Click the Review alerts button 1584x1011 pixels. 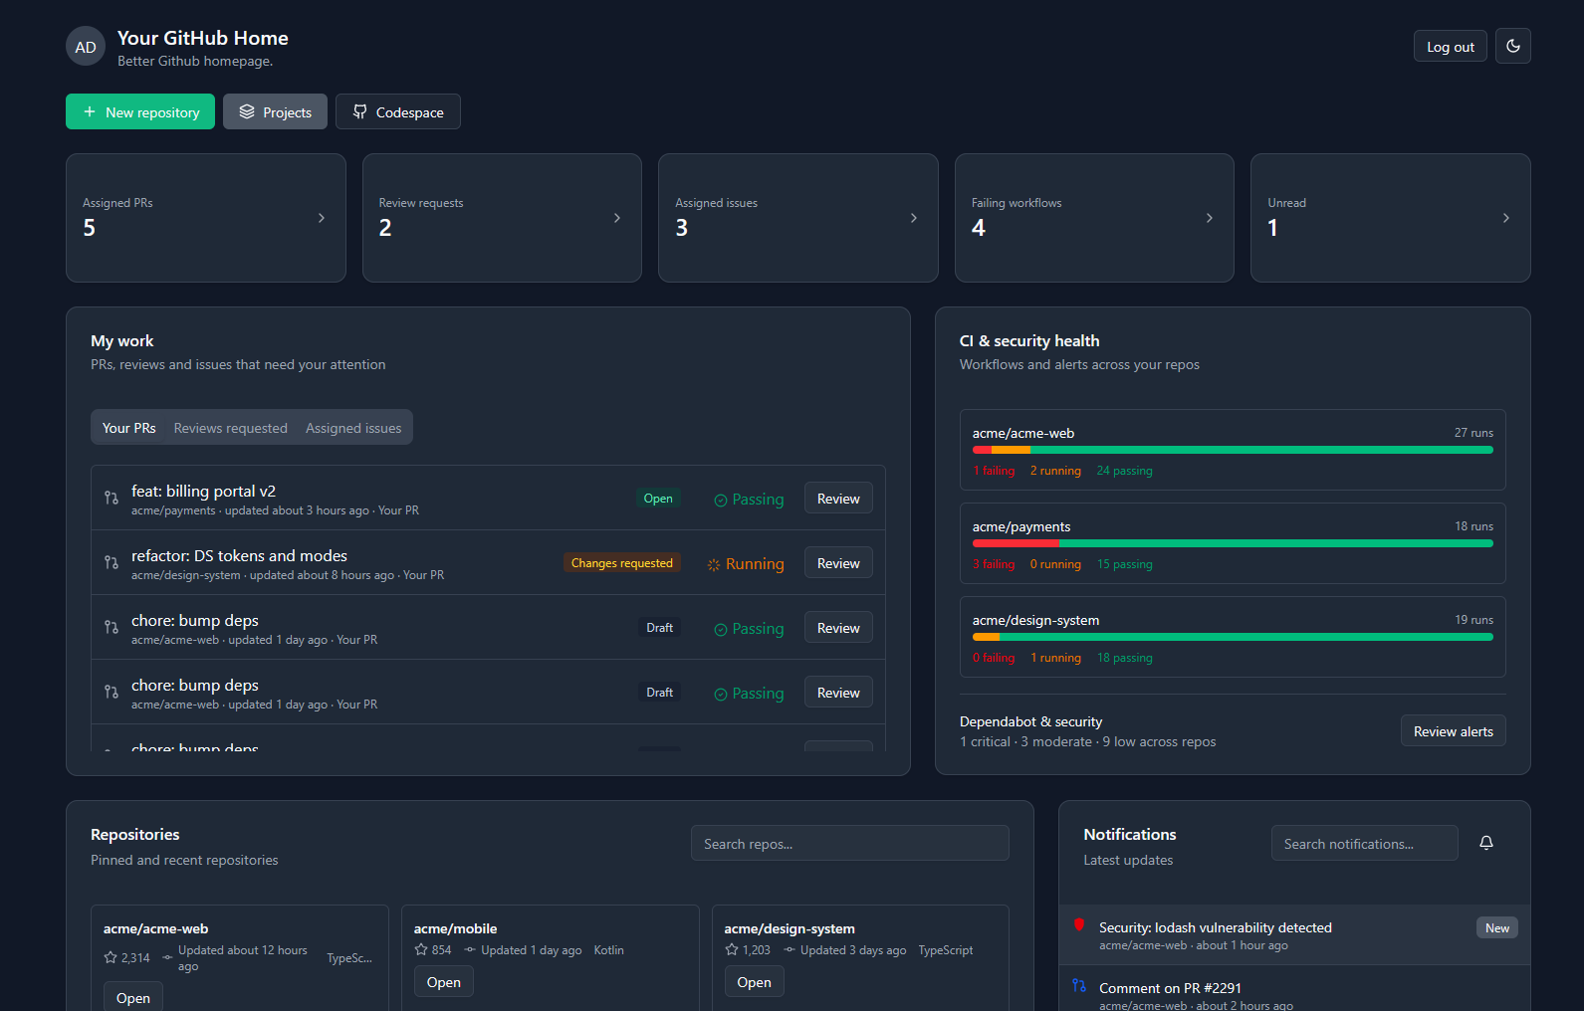(x=1454, y=730)
